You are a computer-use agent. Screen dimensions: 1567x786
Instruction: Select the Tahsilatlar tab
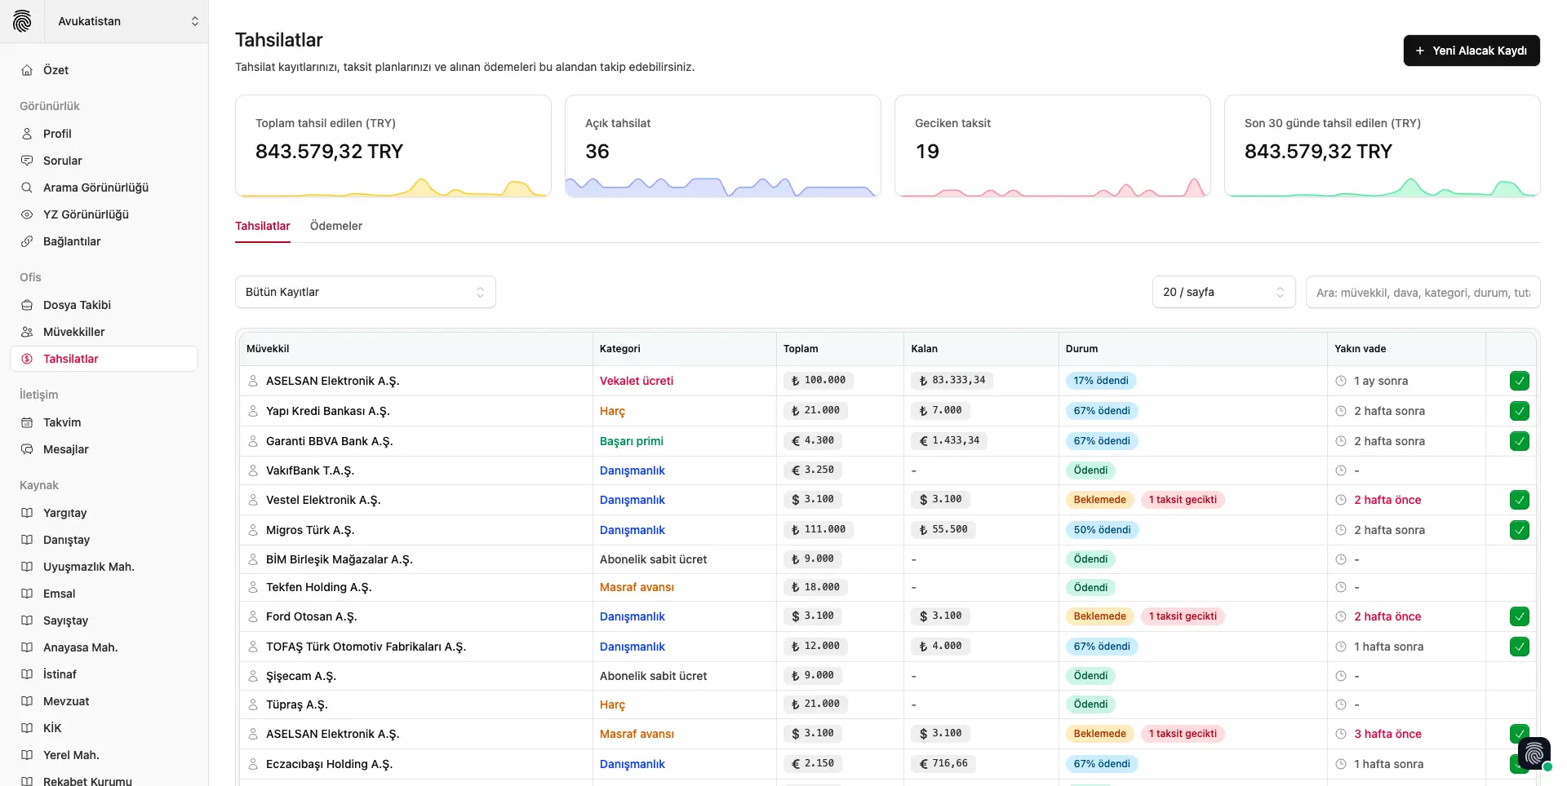click(x=262, y=226)
